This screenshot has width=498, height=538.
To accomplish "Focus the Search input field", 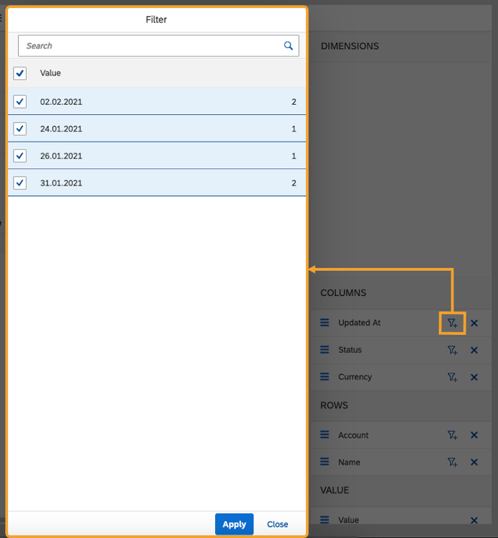I will (x=151, y=46).
